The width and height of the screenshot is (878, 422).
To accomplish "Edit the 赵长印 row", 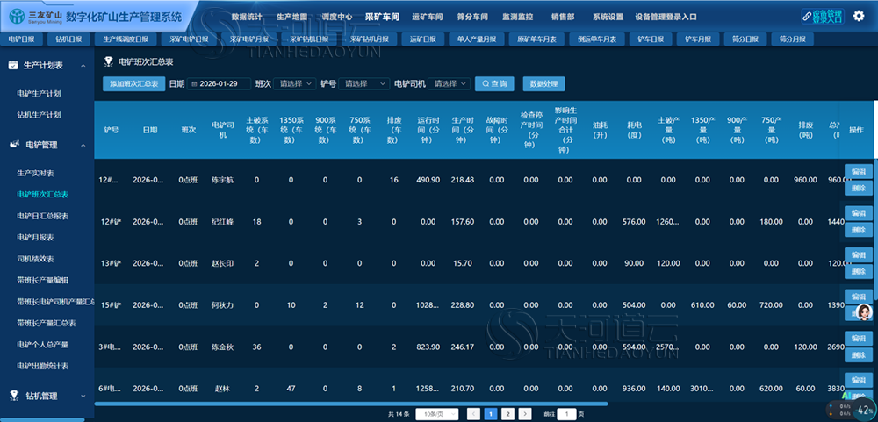I will tap(858, 254).
